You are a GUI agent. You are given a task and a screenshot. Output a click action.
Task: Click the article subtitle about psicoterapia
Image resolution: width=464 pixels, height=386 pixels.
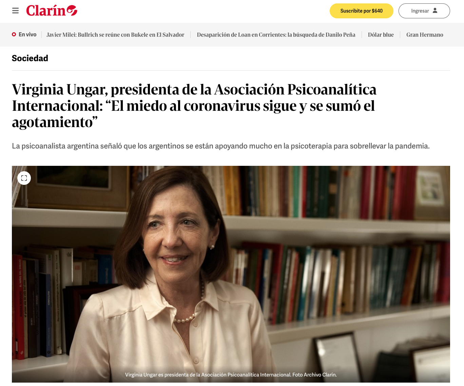click(221, 146)
